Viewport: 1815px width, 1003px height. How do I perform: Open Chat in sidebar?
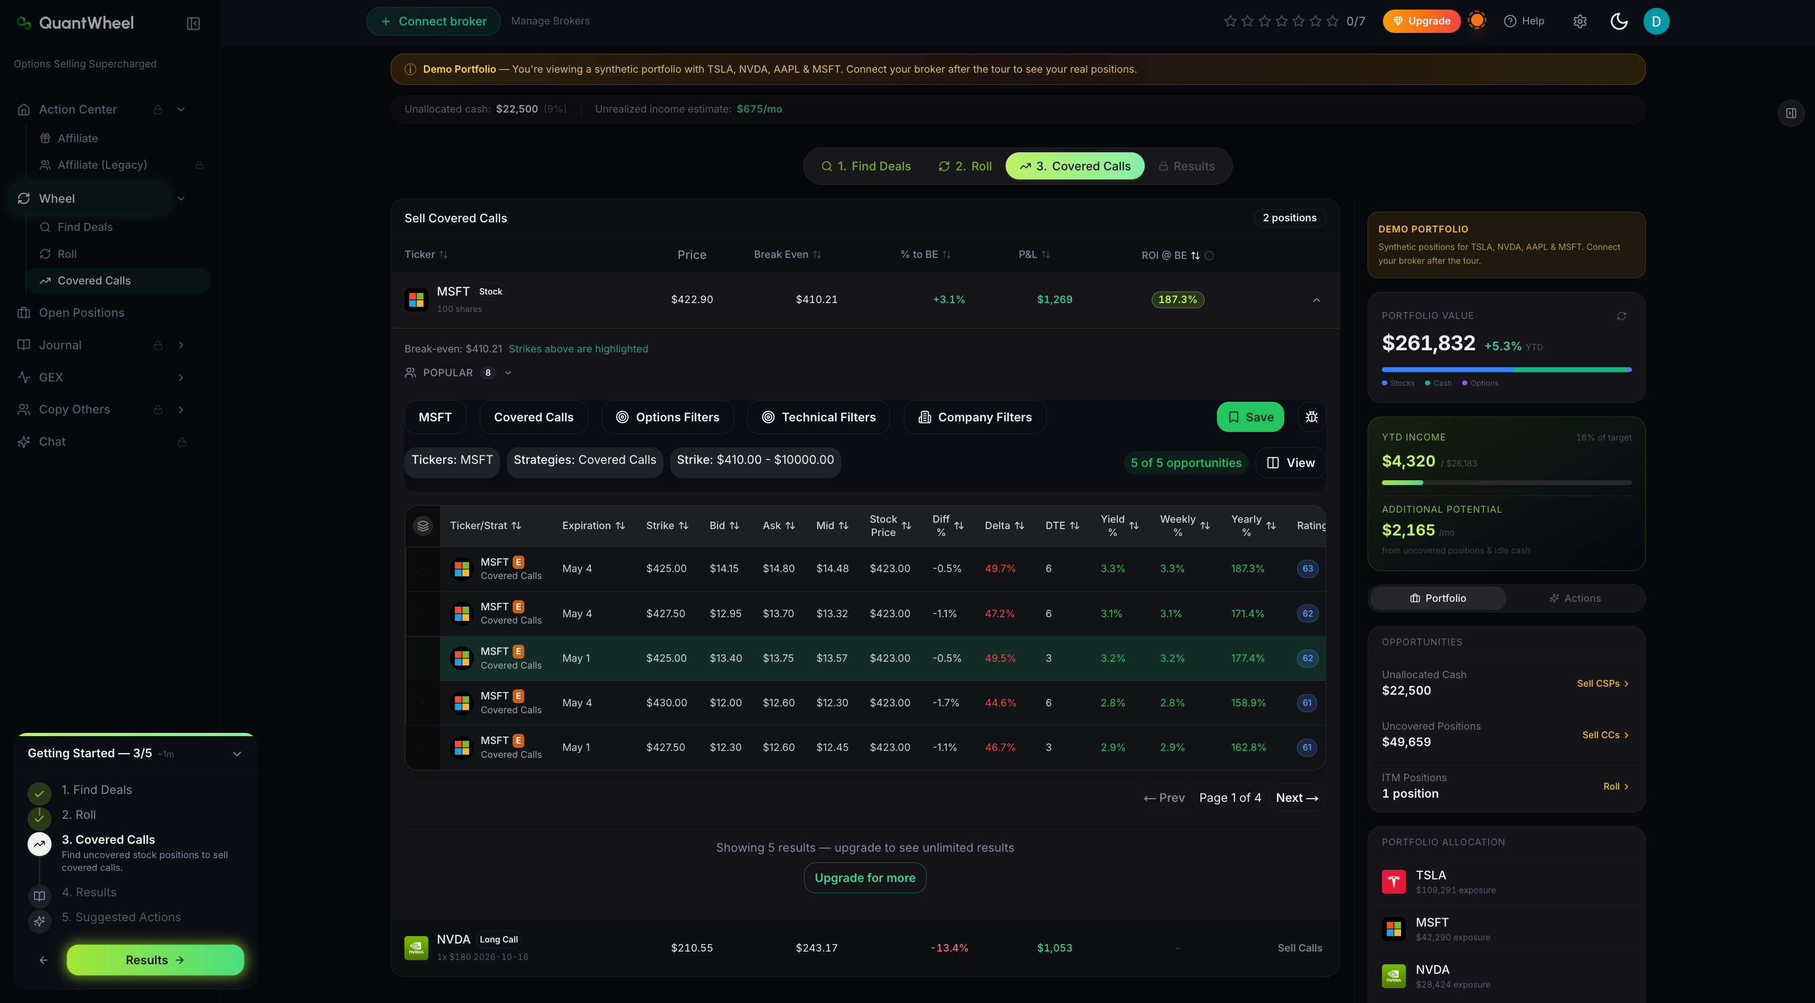point(51,442)
